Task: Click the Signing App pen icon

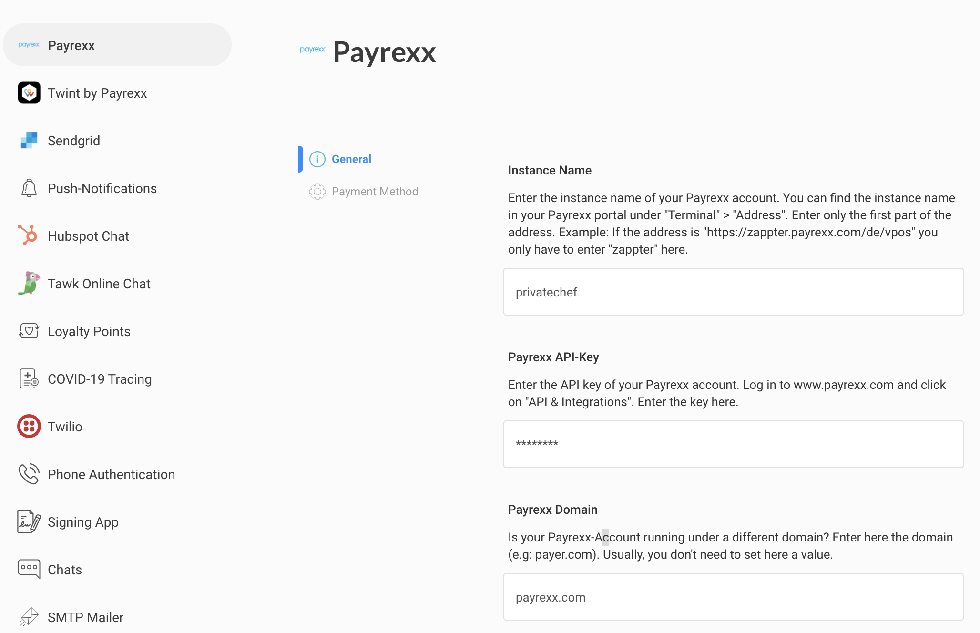Action: pyautogui.click(x=29, y=521)
